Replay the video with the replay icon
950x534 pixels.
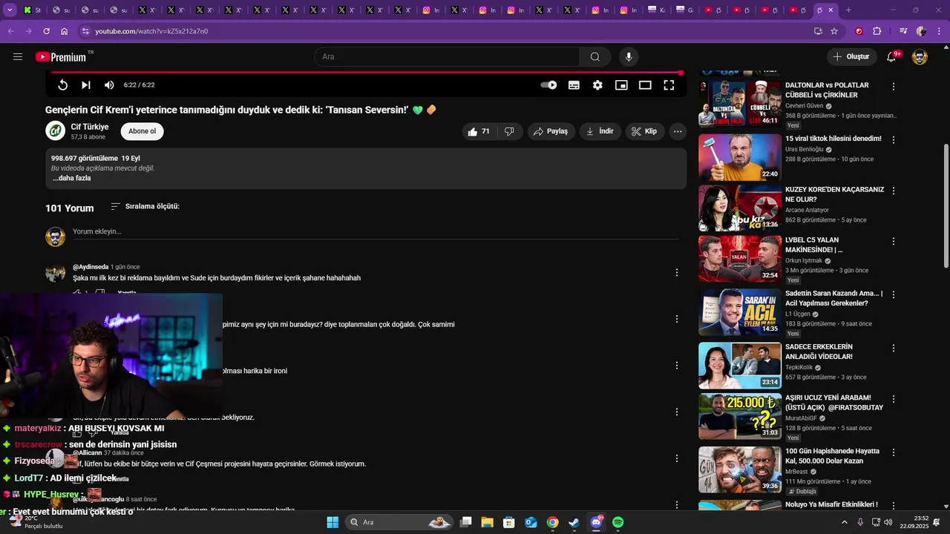coord(63,85)
